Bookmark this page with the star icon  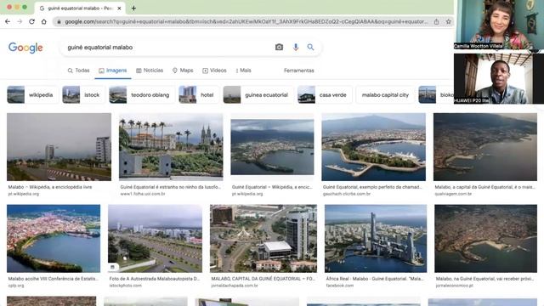click(x=448, y=21)
